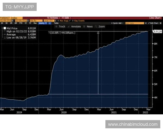Select the YTD time range
Screen dimensions: 163x131
click(21, 23)
